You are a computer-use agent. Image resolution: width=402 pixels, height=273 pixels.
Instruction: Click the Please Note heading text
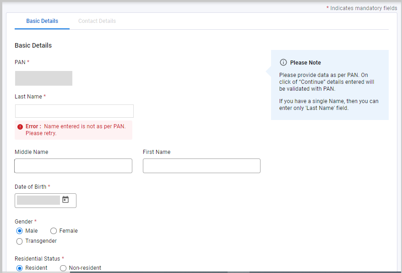coord(305,63)
